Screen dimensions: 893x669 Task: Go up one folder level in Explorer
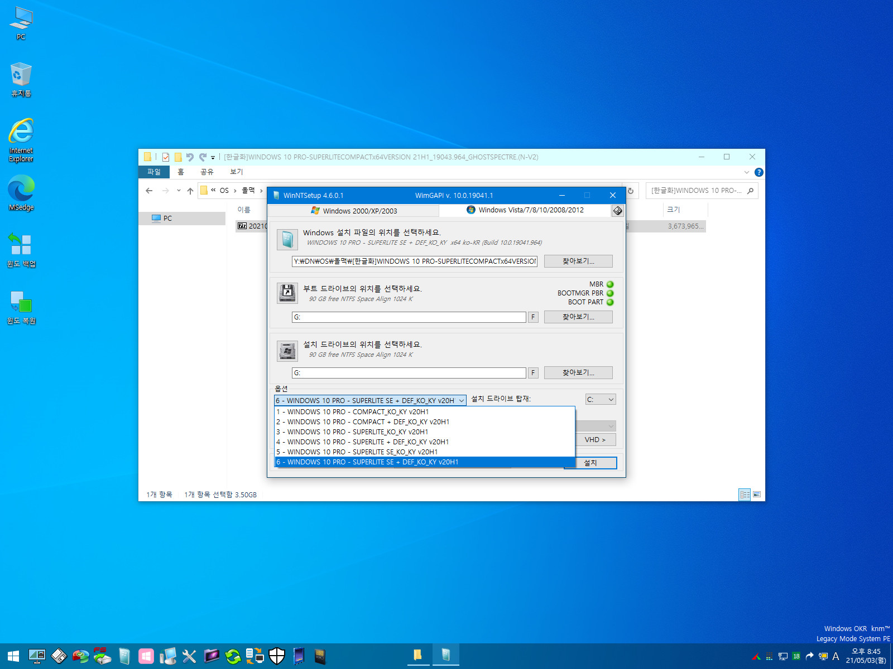coord(190,191)
